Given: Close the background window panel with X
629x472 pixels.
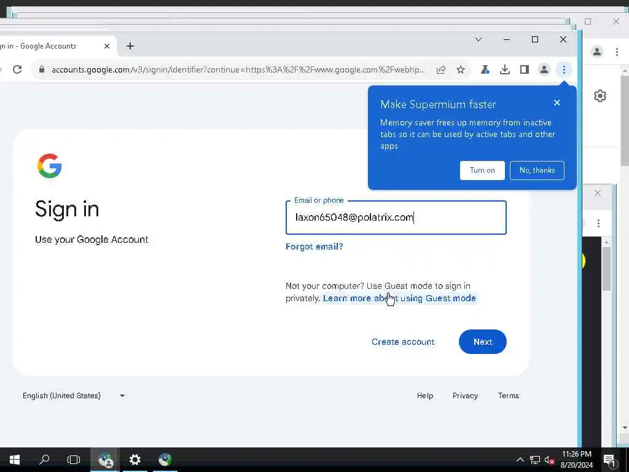Looking at the screenshot, I should 597,193.
